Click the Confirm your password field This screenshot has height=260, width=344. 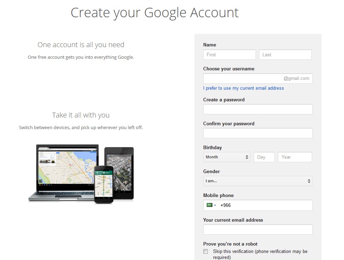258,133
